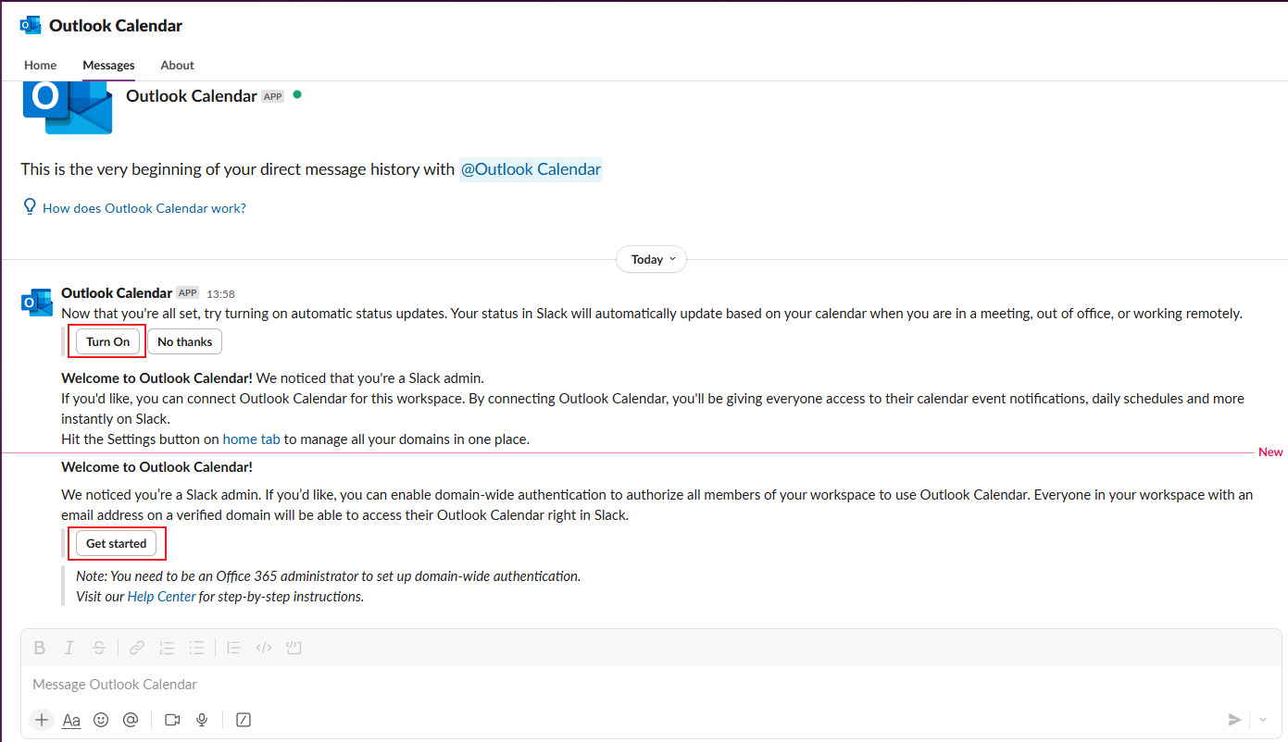1288x742 pixels.
Task: Open the slash shortcuts menu
Action: pyautogui.click(x=244, y=720)
